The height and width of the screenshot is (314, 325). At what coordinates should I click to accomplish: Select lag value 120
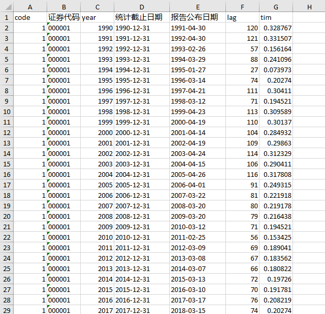243,28
